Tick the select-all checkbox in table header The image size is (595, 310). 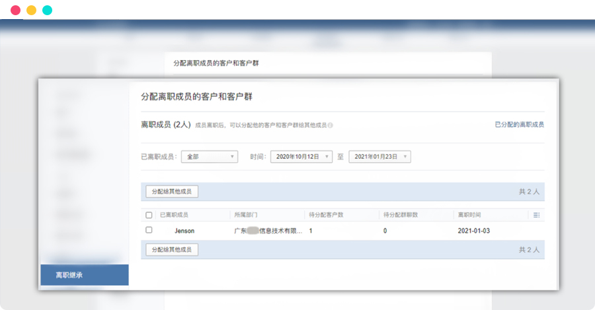(149, 215)
